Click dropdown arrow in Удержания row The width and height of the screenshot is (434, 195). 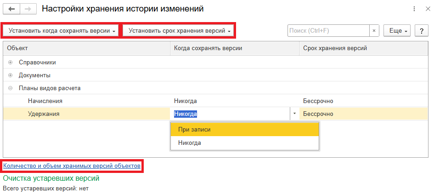(x=293, y=114)
